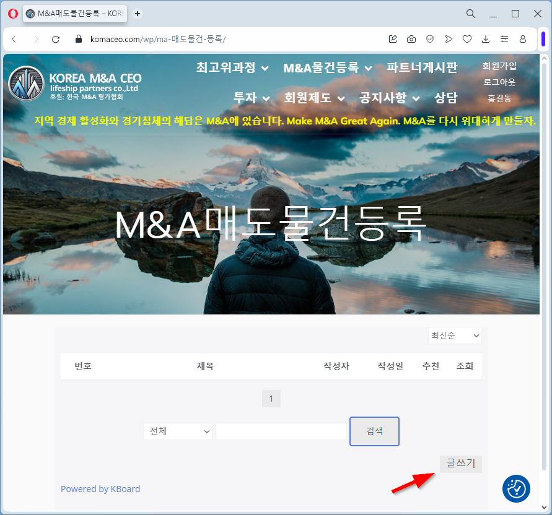Open the snapshot camera tool
The height and width of the screenshot is (515, 552).
click(x=411, y=39)
